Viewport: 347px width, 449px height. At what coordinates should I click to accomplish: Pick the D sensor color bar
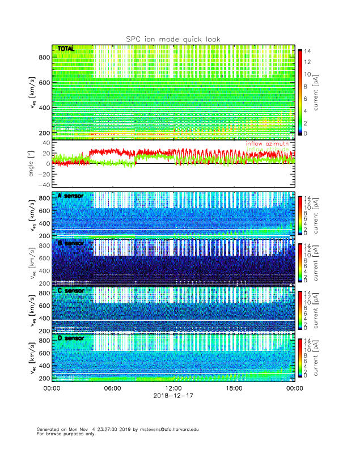(x=300, y=357)
